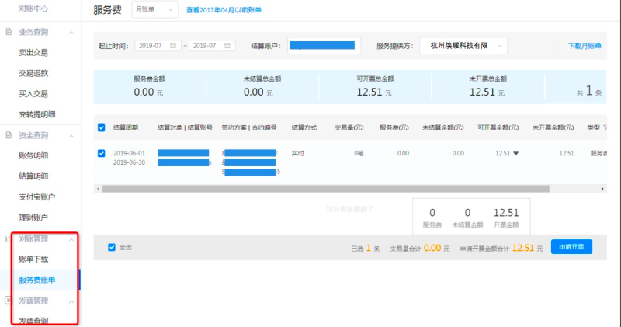Open 发票查询 in sidebar
This screenshot has height=327, width=621.
tap(33, 320)
